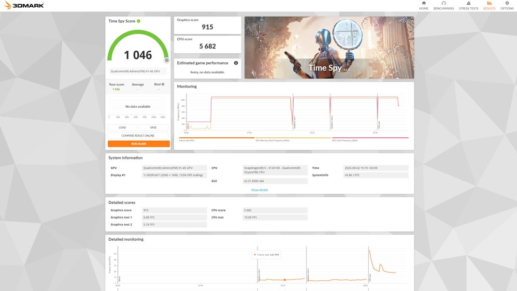Screen dimensions: 517x291
Task: Click the LOAD button
Action: coord(122,127)
